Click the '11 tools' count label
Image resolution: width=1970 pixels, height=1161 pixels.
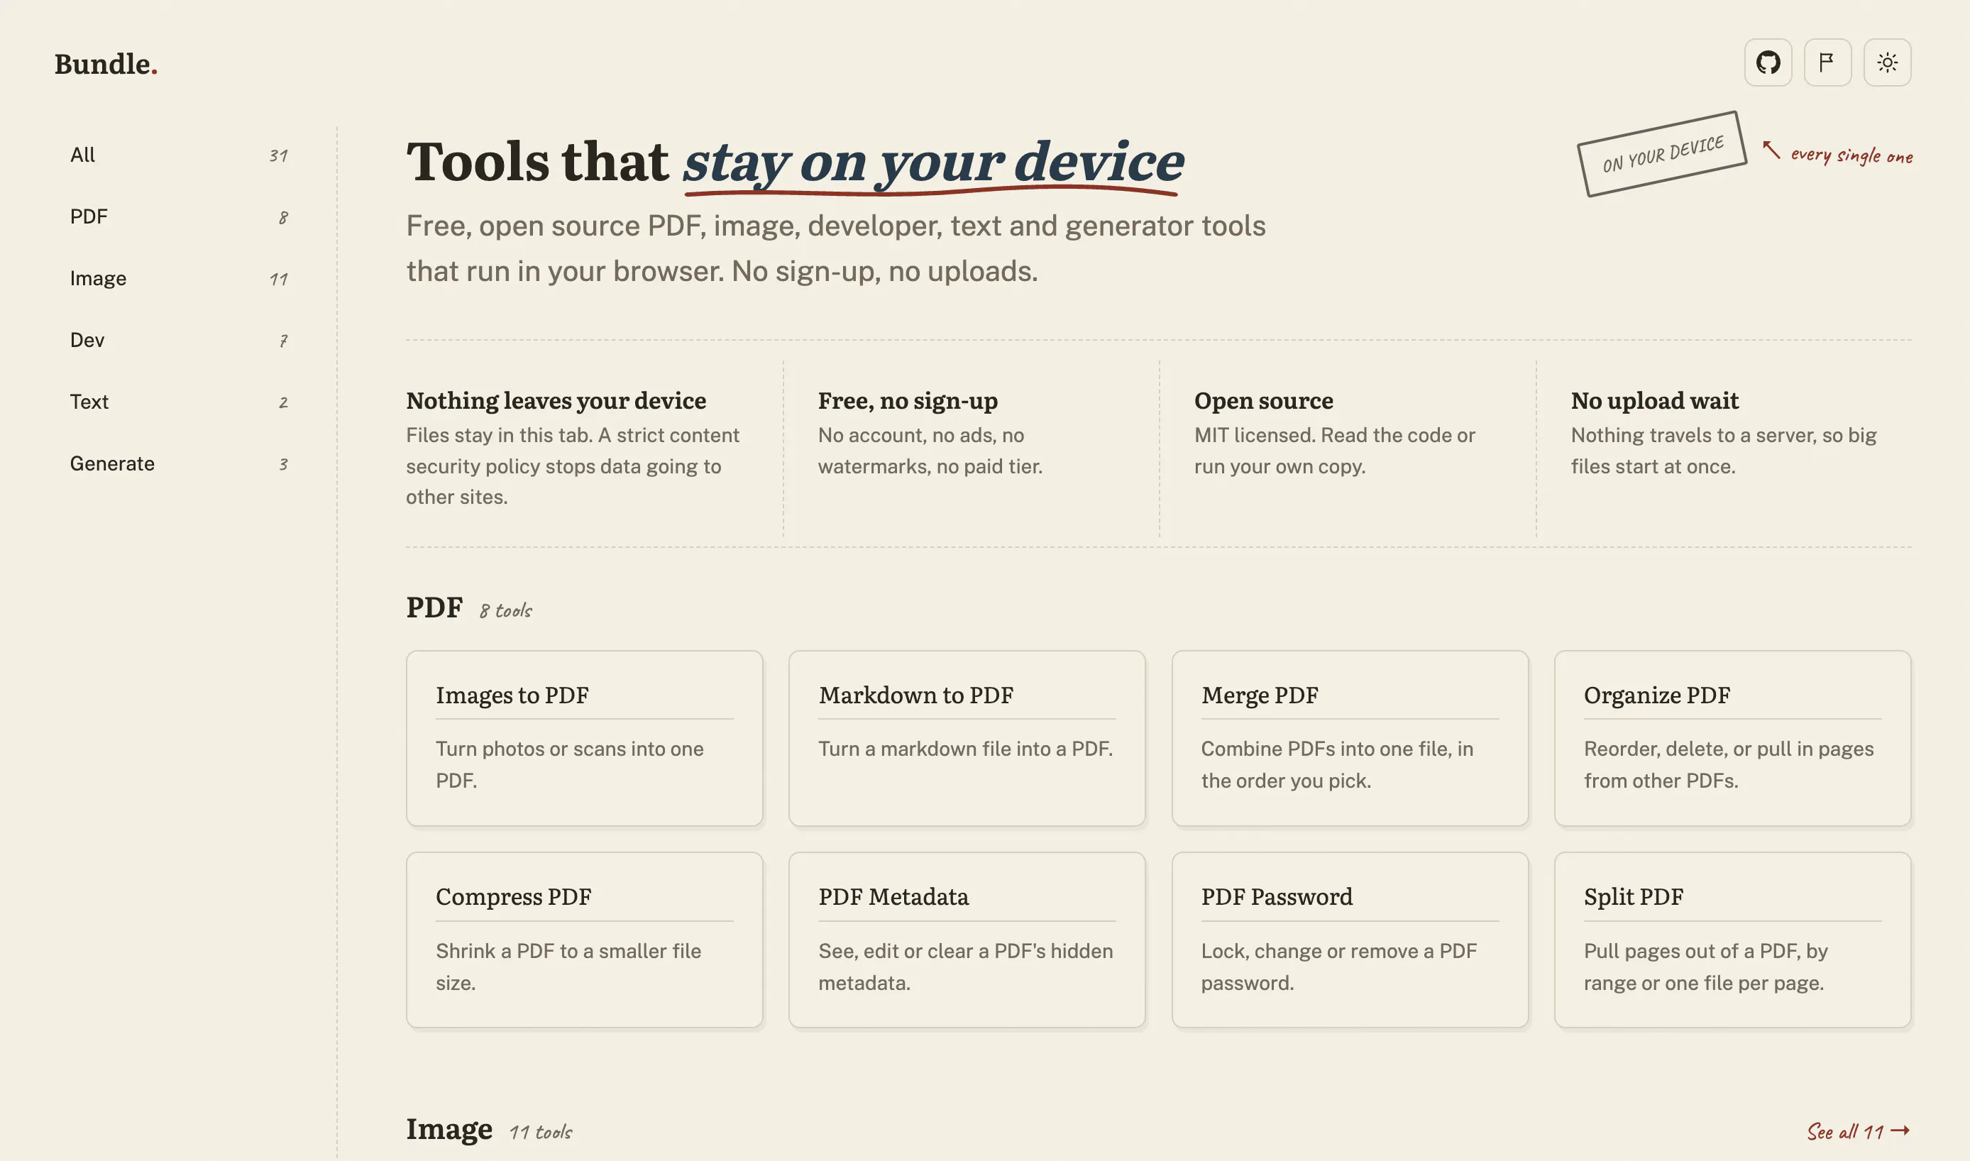(x=541, y=1132)
